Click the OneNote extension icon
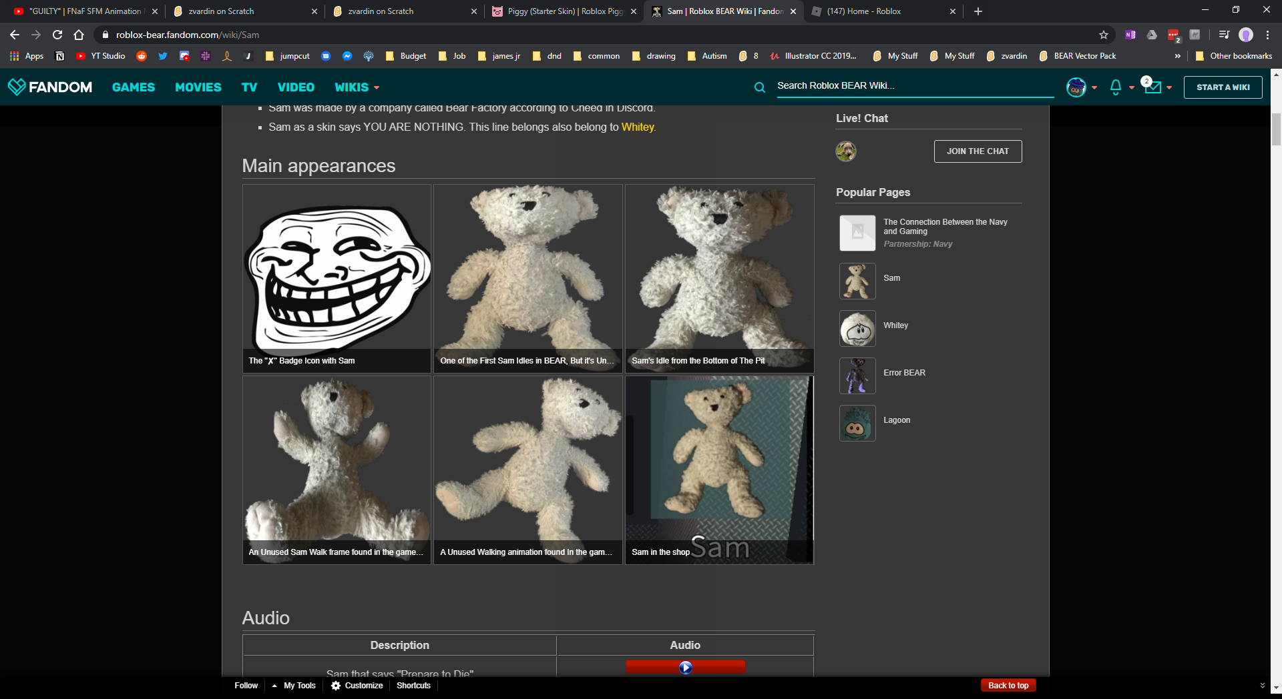This screenshot has width=1282, height=699. tap(1130, 35)
